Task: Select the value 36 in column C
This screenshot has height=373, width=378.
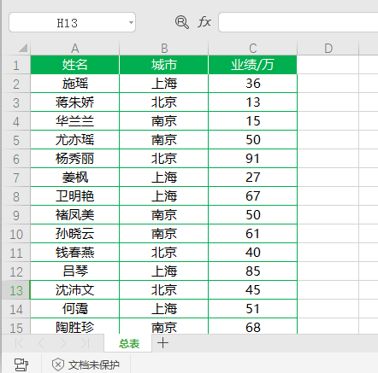Action: point(253,84)
